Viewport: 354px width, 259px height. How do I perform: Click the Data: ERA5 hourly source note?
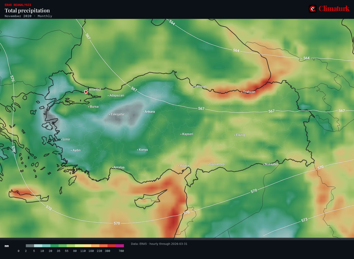tap(159, 244)
